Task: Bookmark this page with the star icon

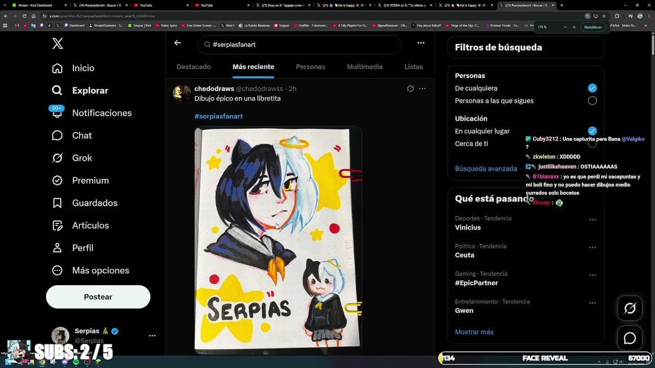Action: (x=604, y=16)
